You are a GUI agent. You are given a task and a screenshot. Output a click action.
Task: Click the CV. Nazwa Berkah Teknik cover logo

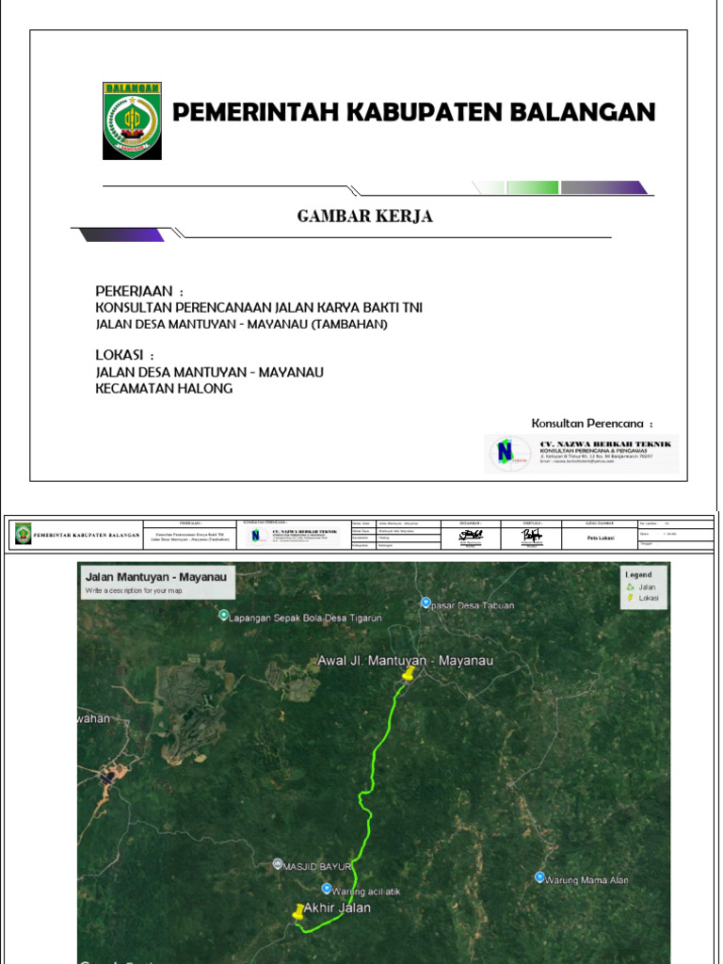tap(509, 454)
